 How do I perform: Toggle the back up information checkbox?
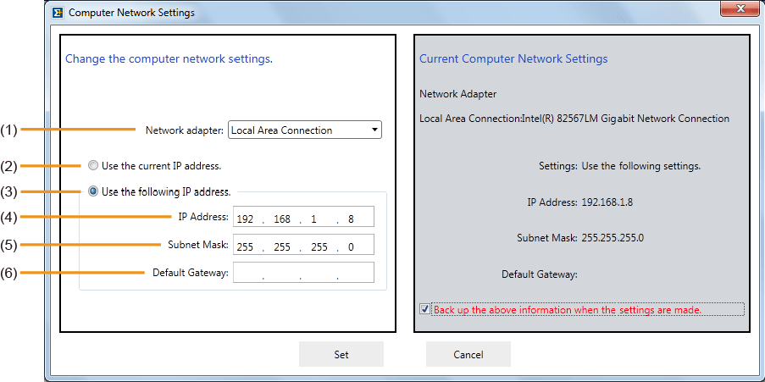[425, 310]
